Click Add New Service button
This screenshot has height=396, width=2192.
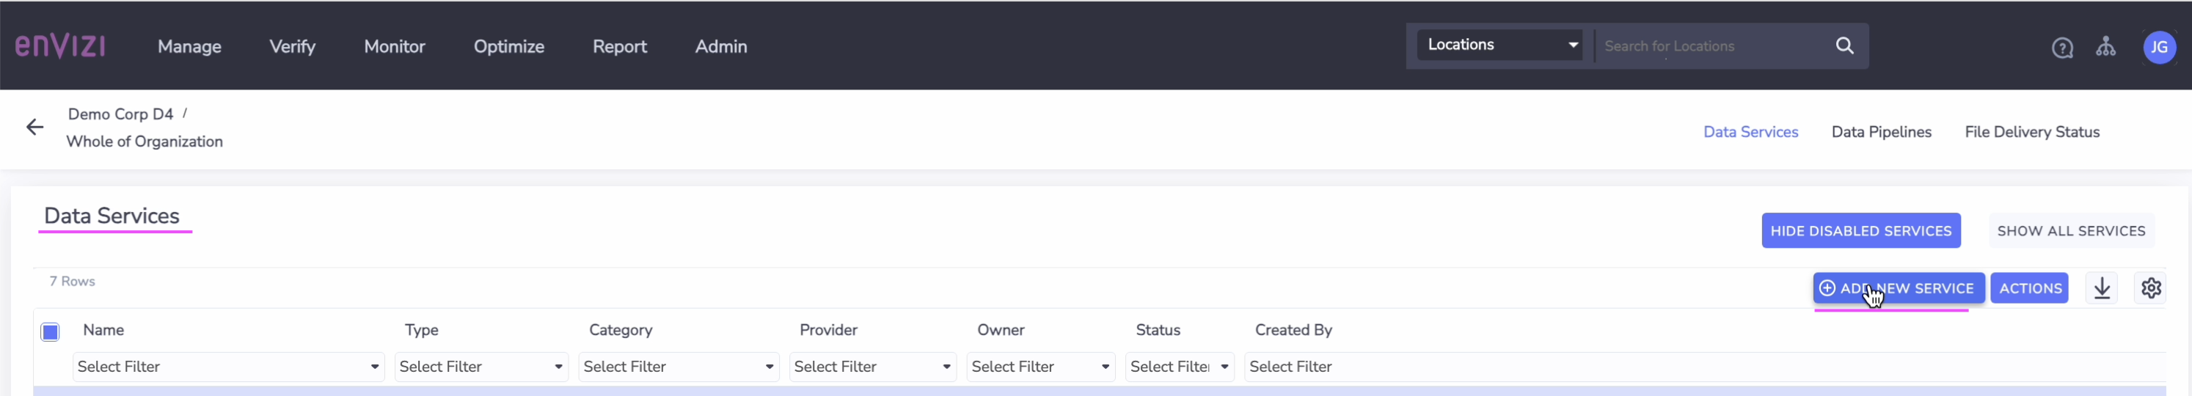click(x=1898, y=288)
